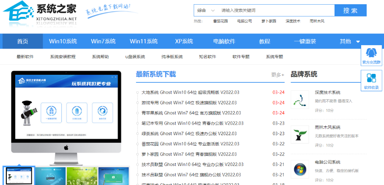Open 最新软件 submenu link

pos(25,57)
